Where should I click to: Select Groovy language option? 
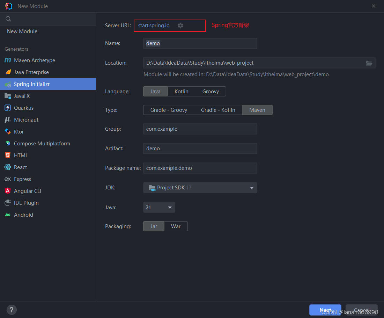click(x=211, y=92)
